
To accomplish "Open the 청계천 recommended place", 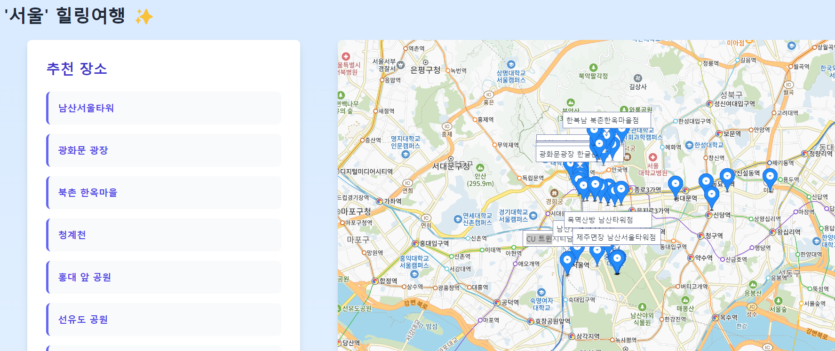I will tap(164, 235).
